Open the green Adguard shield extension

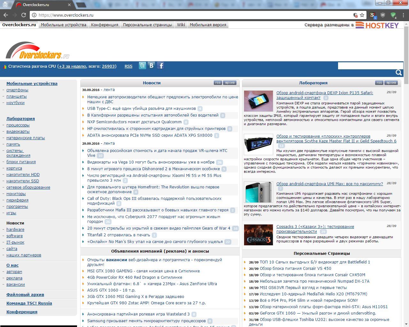point(393,15)
